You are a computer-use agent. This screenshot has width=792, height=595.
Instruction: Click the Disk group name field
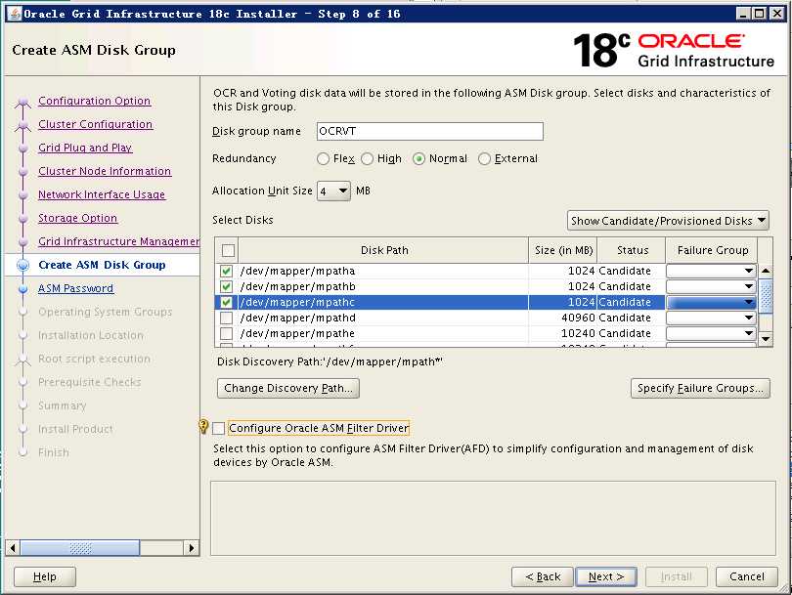click(430, 131)
